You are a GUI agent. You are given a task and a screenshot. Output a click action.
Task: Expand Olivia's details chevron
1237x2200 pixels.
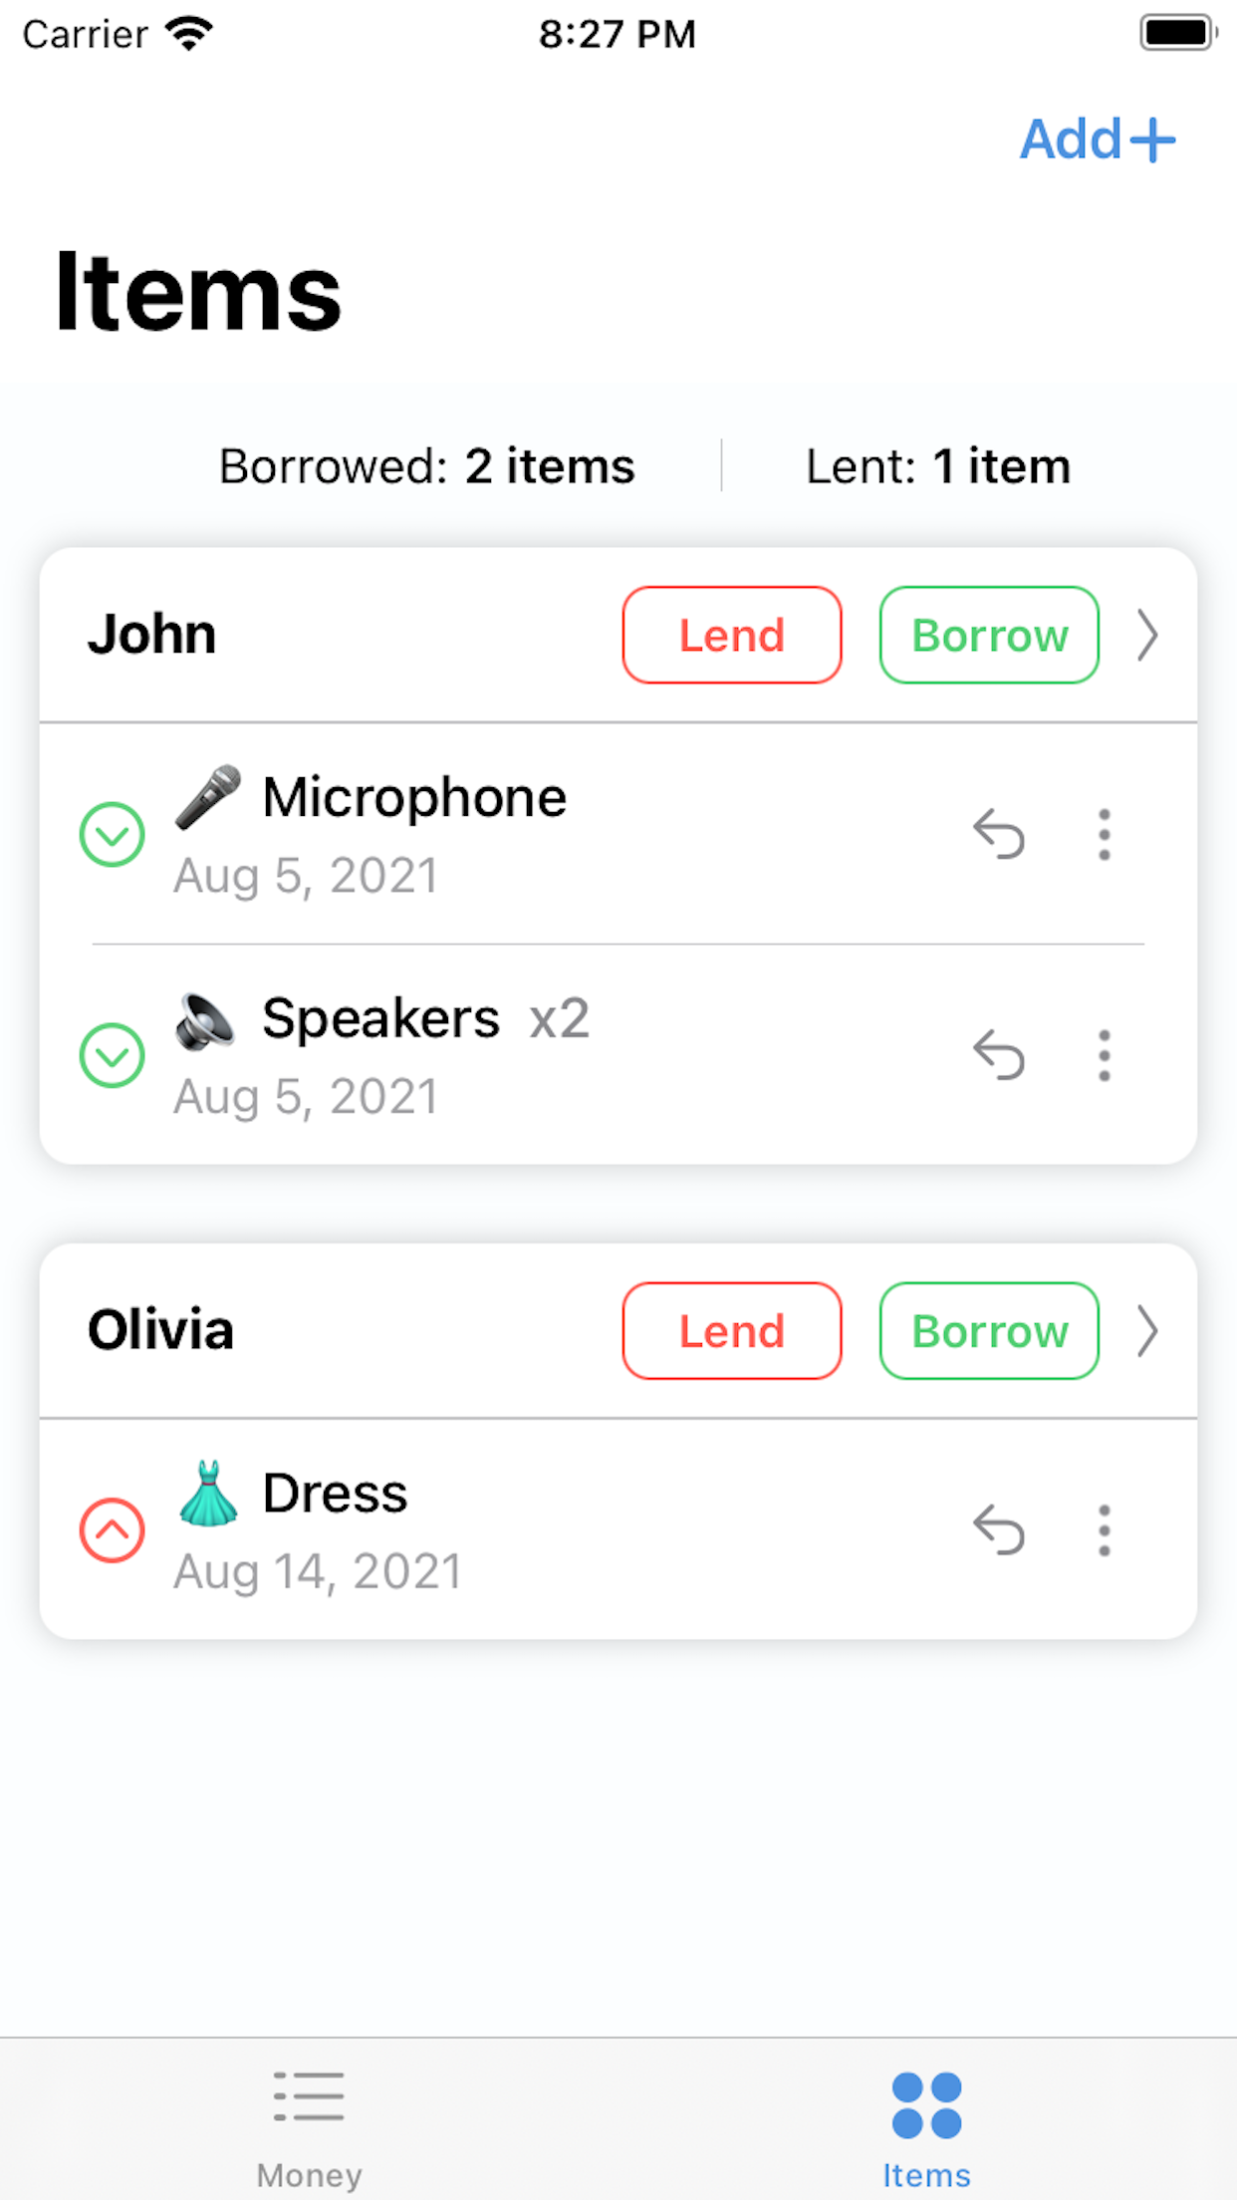click(1147, 1331)
